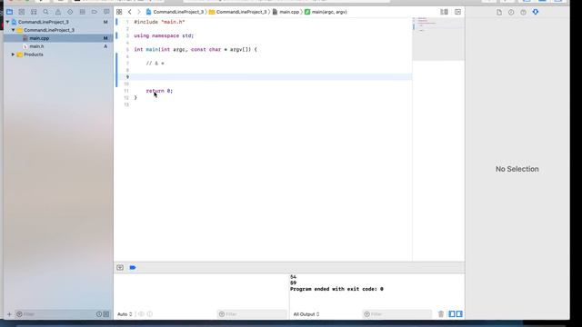582x327 pixels.
Task: Click the int main function declaration line
Action: 196,49
